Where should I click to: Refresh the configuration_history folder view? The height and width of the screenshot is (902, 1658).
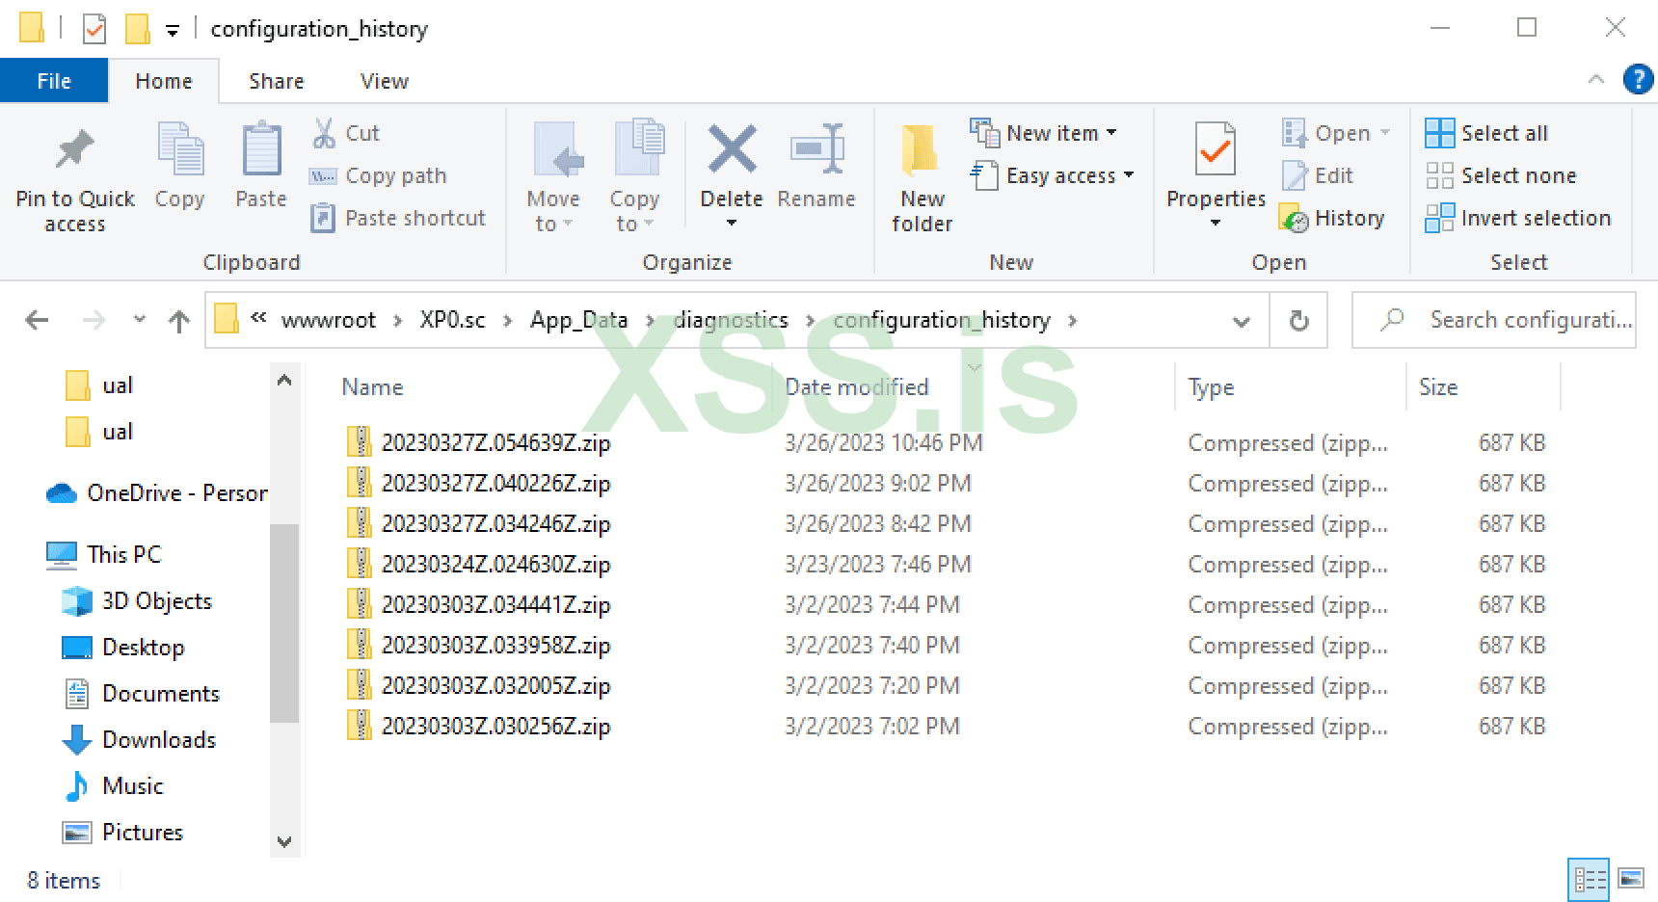1298,320
